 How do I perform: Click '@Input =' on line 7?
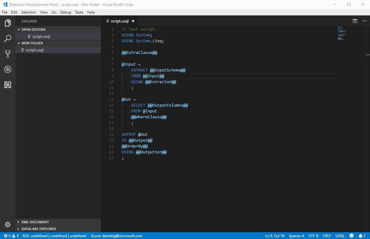tap(131, 64)
